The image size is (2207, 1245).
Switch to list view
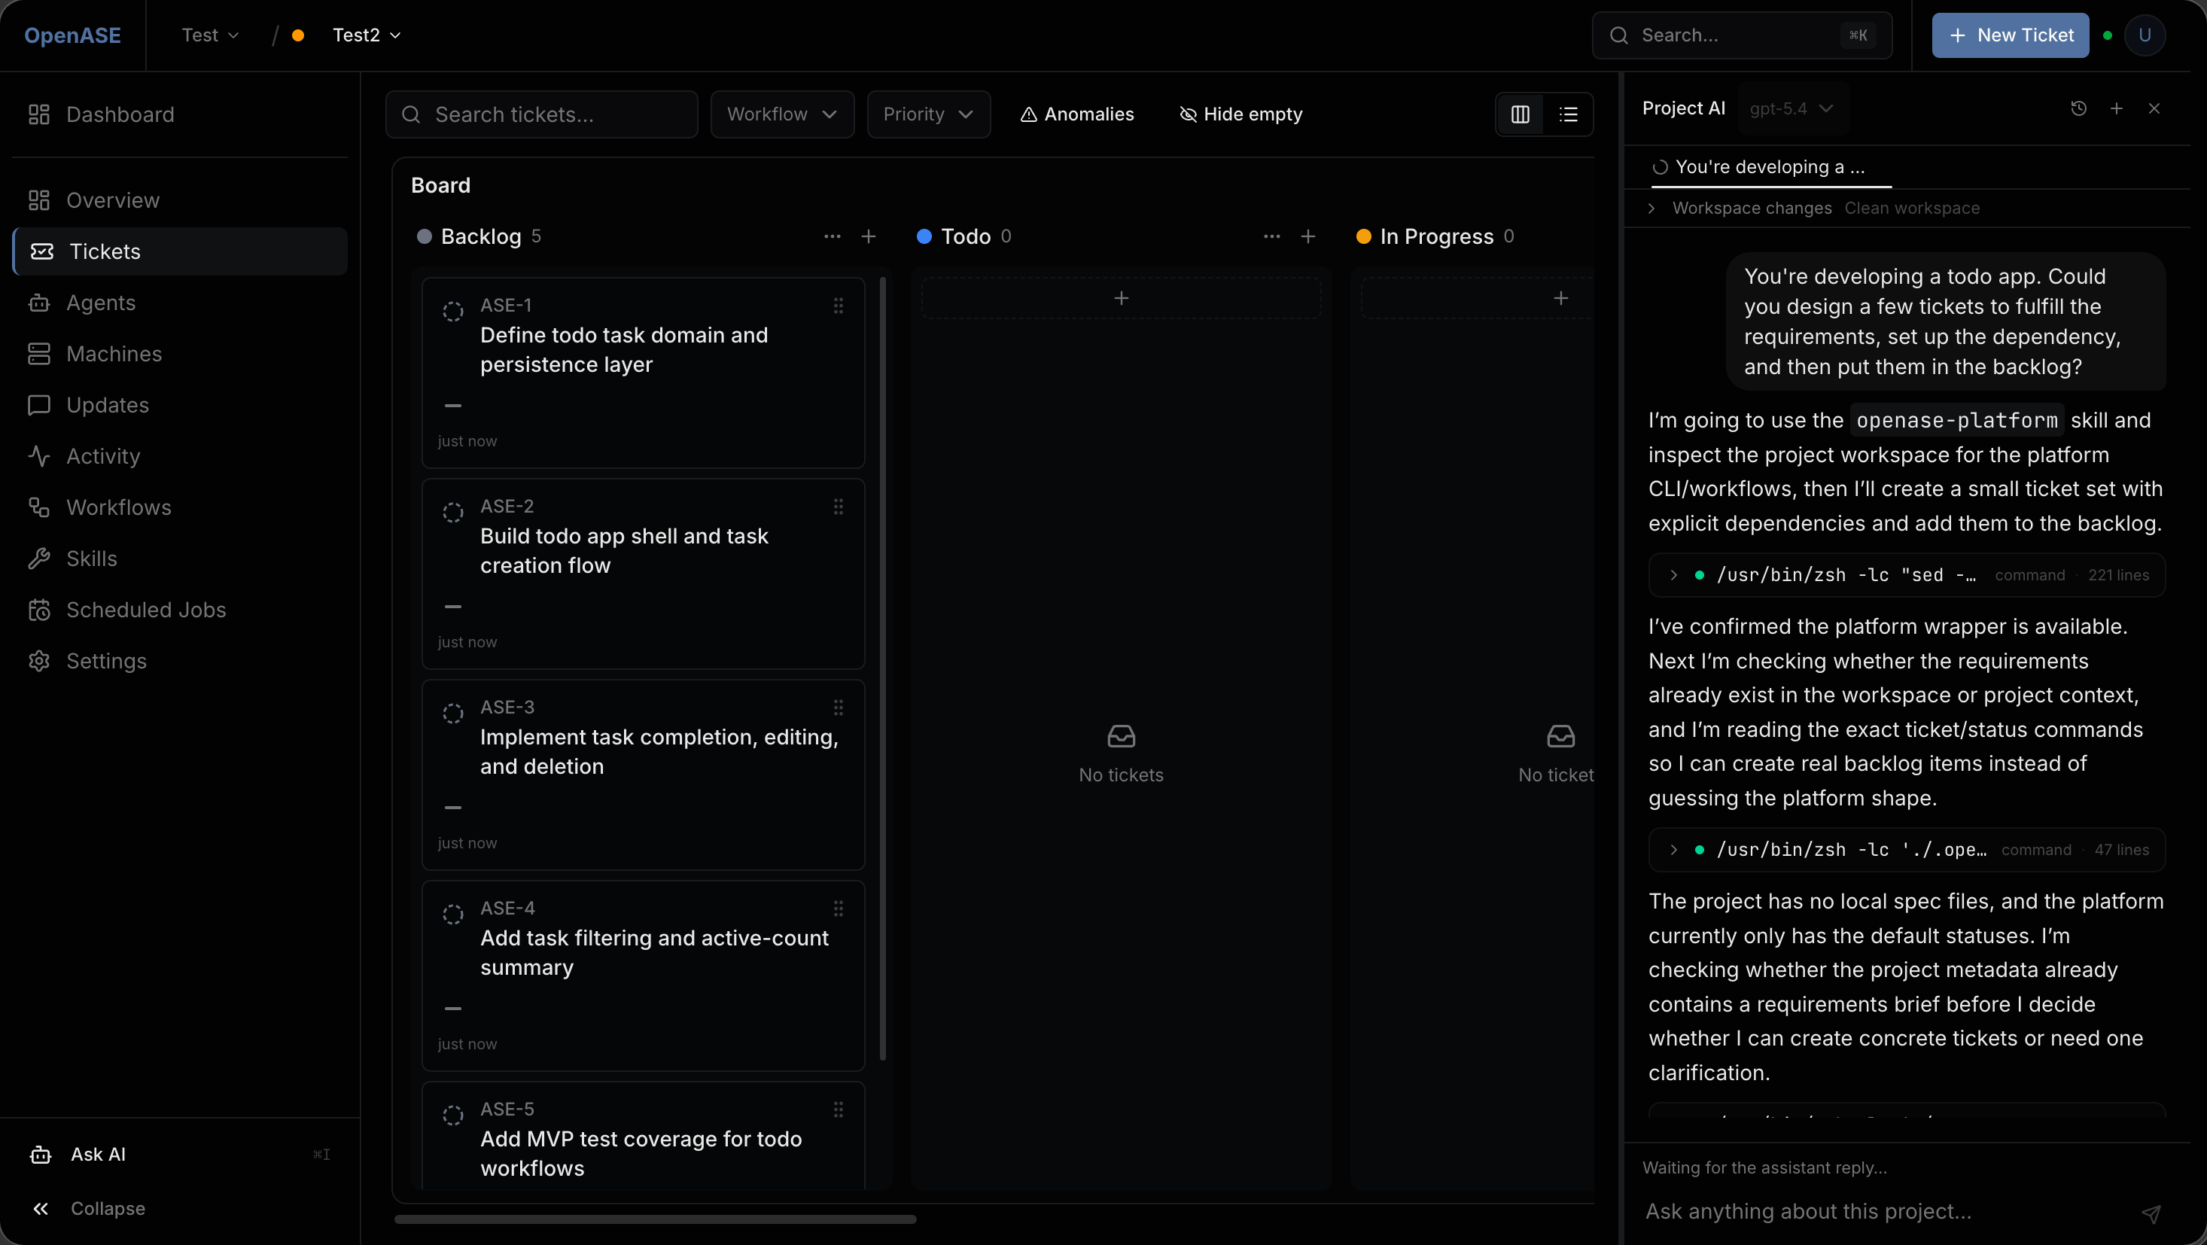coord(1568,114)
